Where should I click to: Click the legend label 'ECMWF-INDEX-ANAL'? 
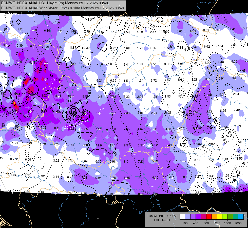click(x=162, y=216)
